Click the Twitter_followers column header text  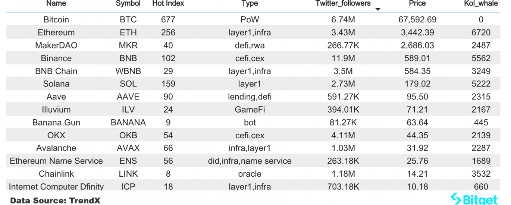[x=343, y=3]
